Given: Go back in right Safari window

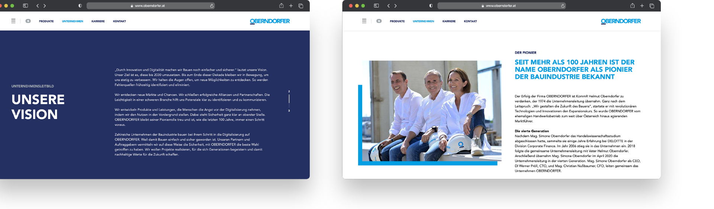Looking at the screenshot, I should [389, 6].
